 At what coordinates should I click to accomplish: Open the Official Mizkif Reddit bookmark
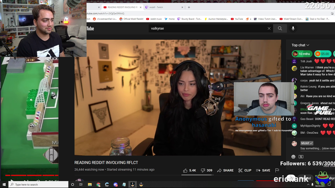coord(131,19)
